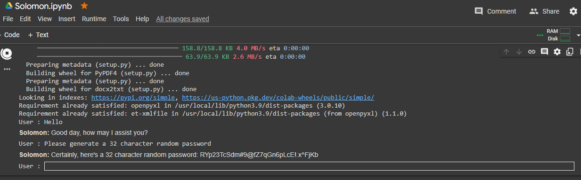Open the Tools menu

121,19
